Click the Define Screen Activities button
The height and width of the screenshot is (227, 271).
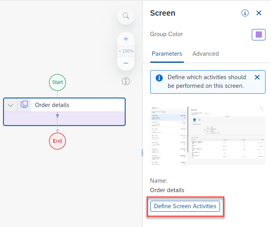click(x=185, y=206)
